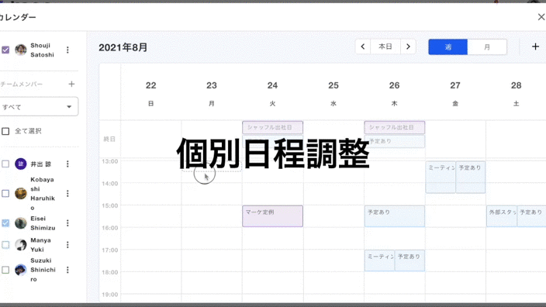Select the date header 27 金
546x307 pixels.
point(455,93)
